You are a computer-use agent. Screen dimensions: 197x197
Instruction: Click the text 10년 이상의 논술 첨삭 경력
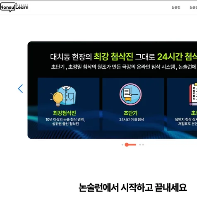(x=65, y=120)
